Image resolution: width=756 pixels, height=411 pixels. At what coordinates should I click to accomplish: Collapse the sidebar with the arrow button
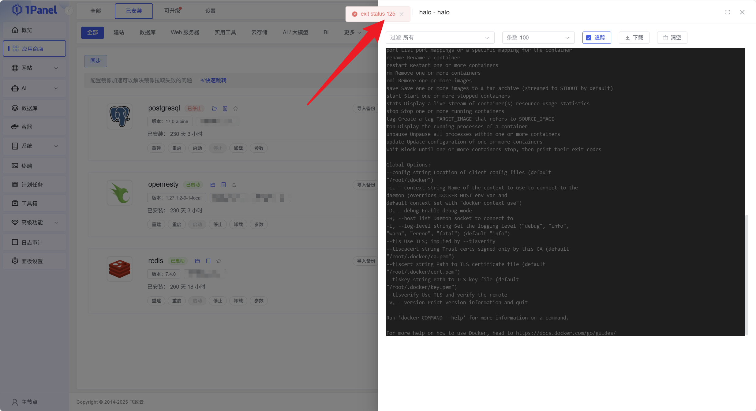(69, 11)
